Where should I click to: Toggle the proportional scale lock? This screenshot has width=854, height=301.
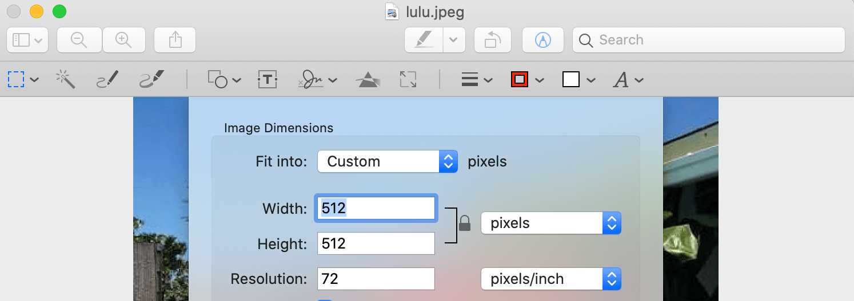[465, 222]
